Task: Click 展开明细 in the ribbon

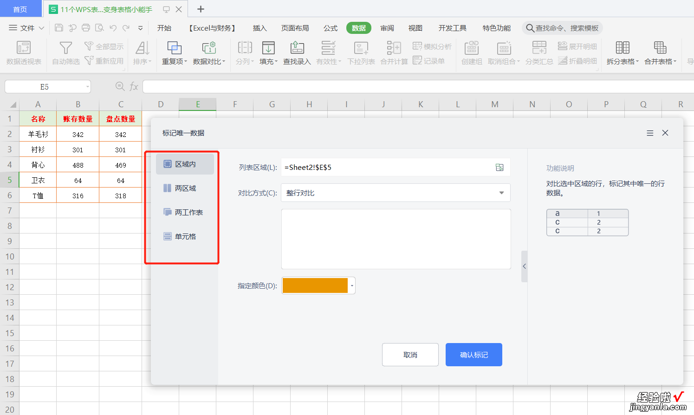Action: click(577, 46)
